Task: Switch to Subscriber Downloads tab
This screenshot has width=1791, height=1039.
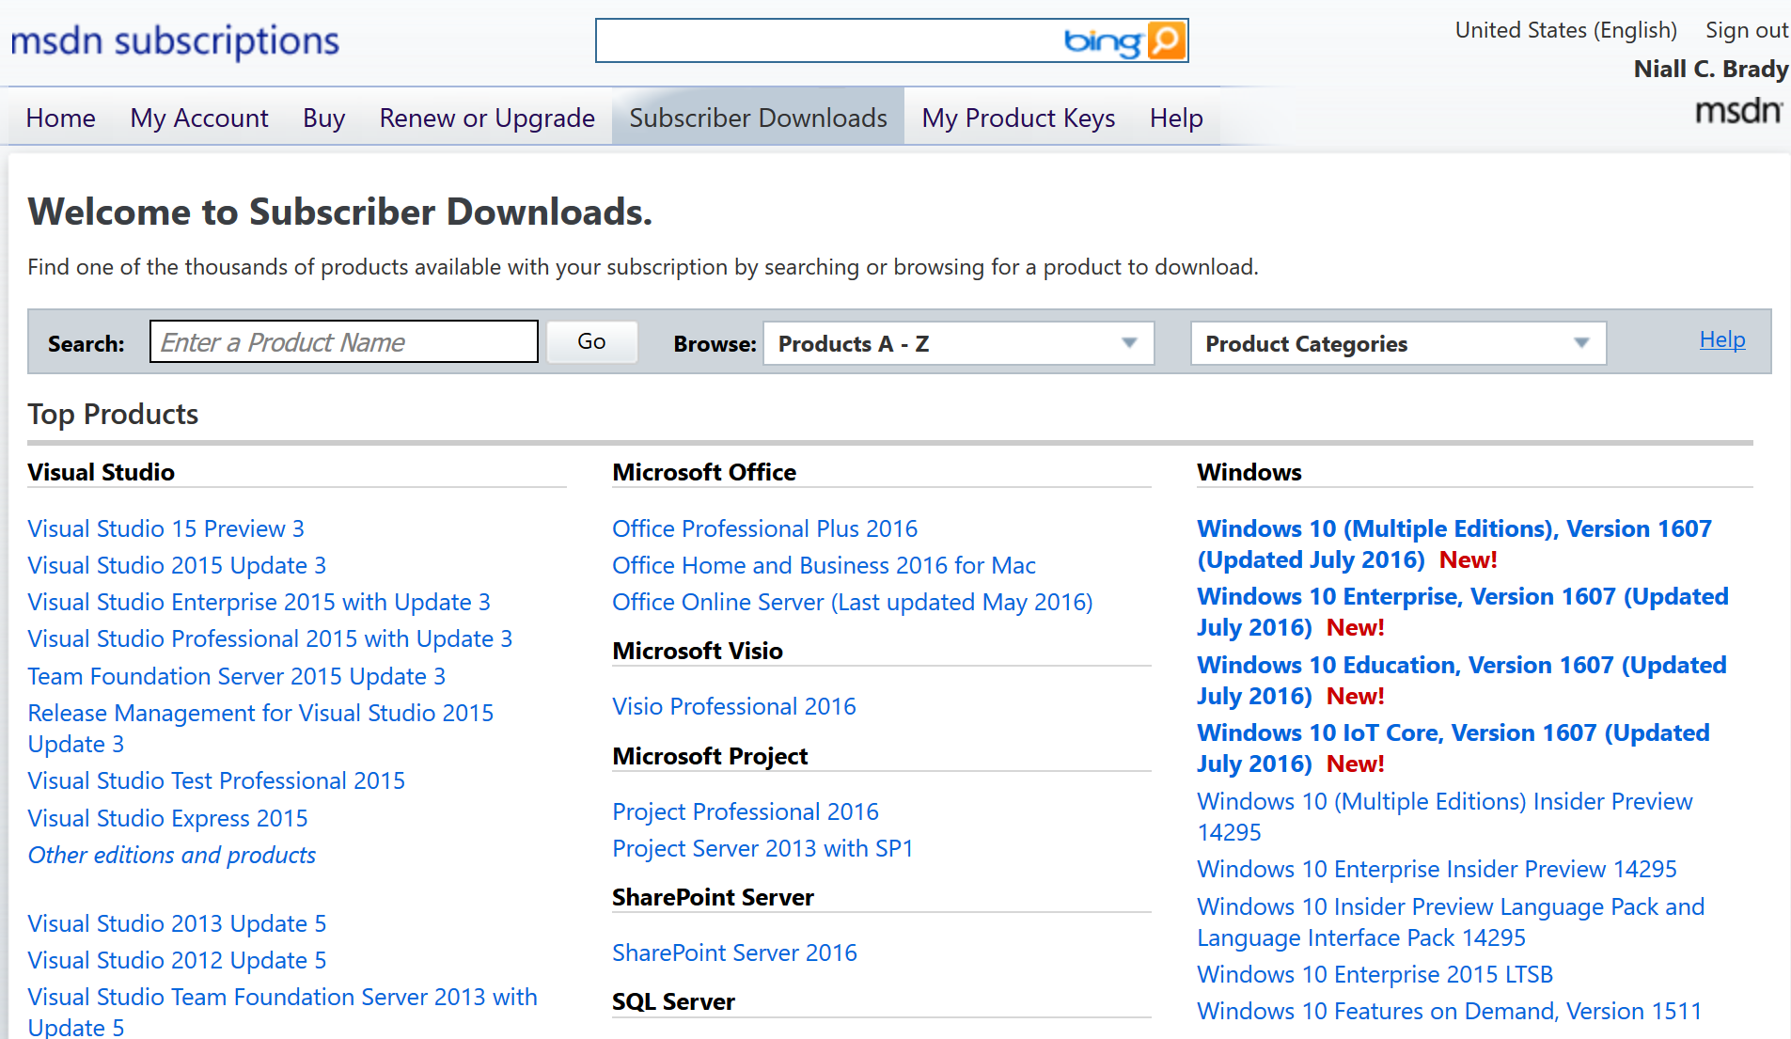Action: coord(758,118)
